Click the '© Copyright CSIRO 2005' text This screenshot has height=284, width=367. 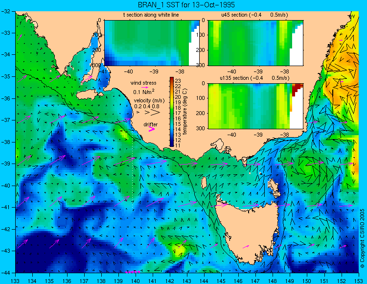point(362,238)
